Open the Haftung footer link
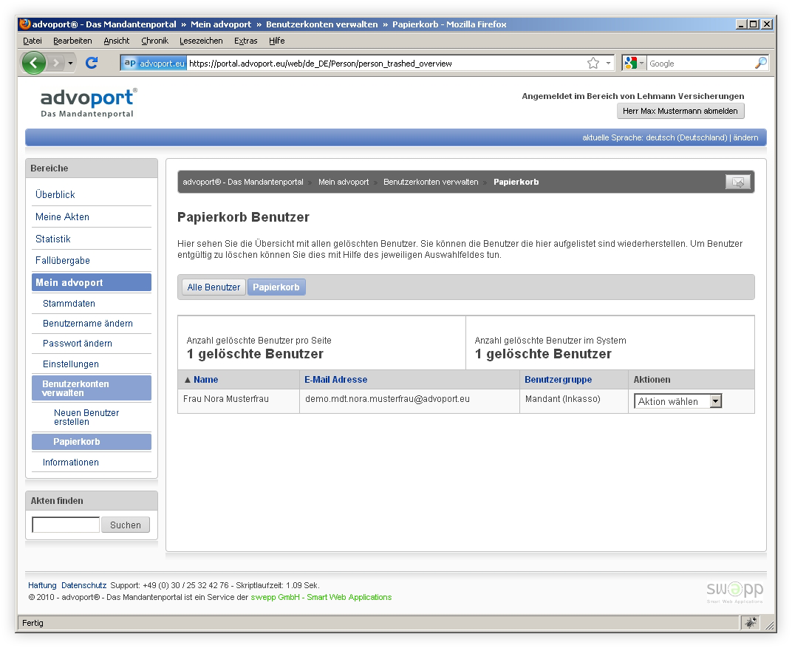 (42, 585)
